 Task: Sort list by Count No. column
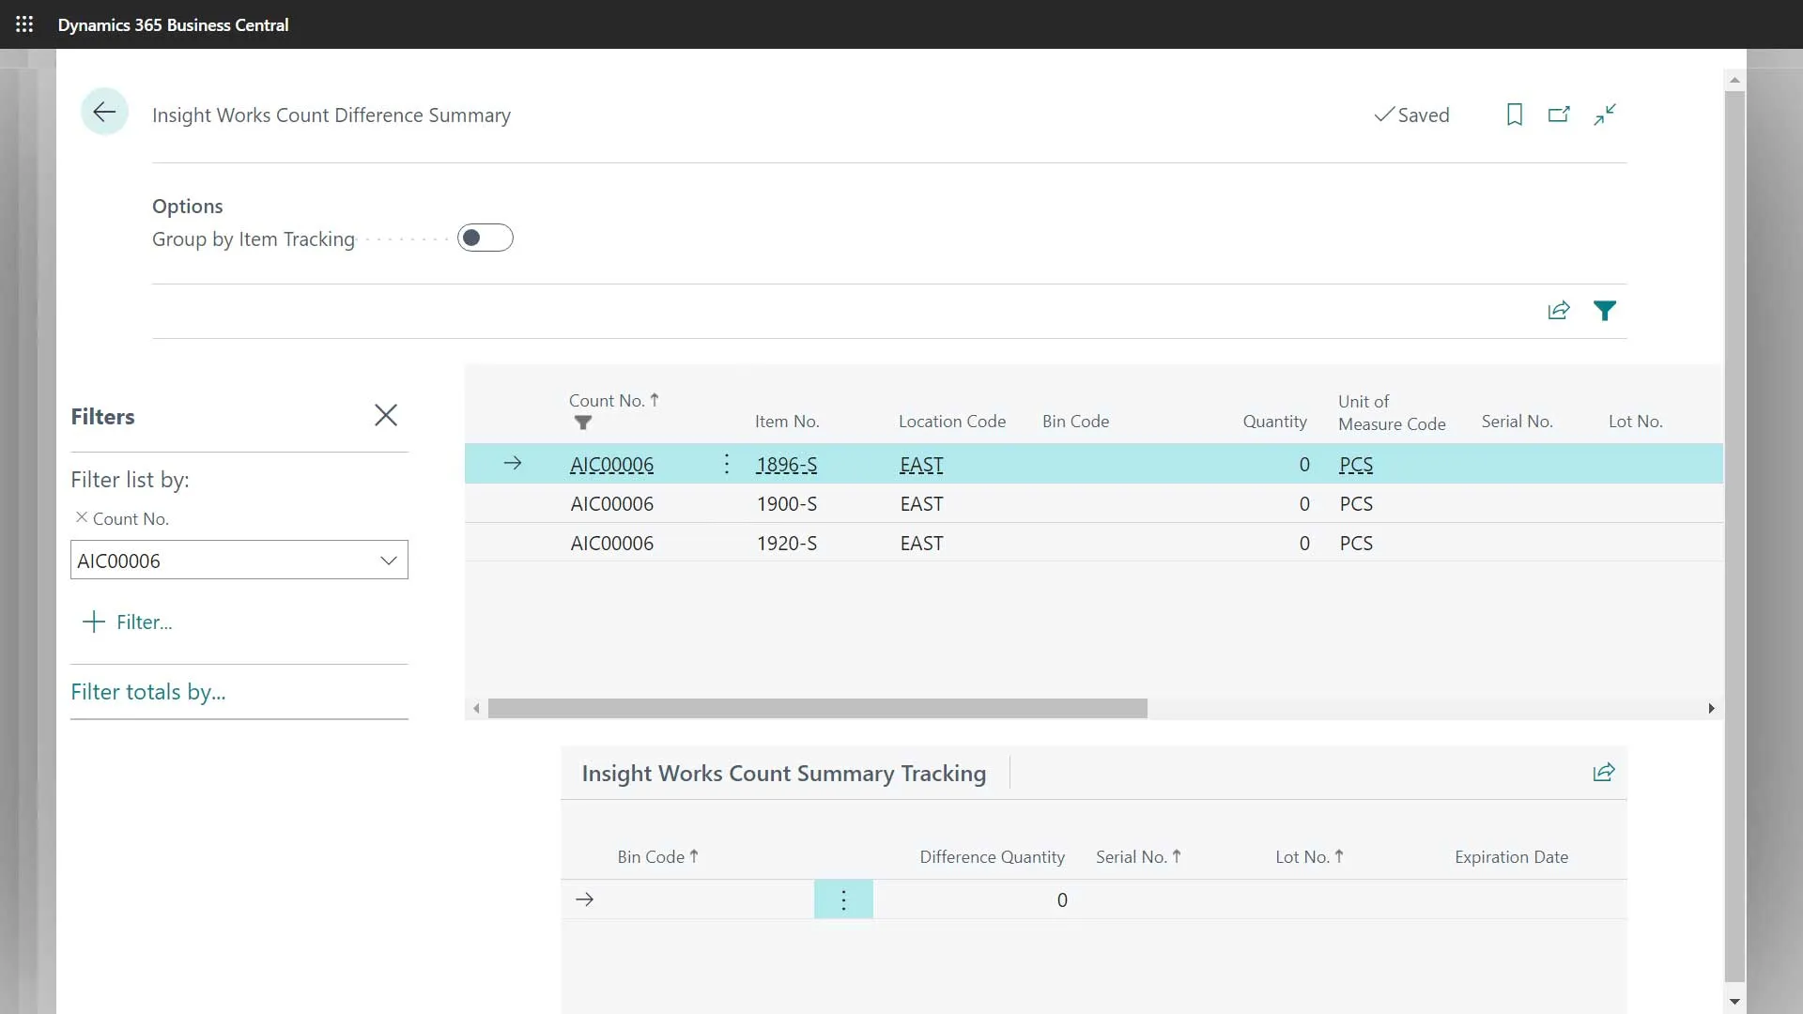tap(606, 399)
